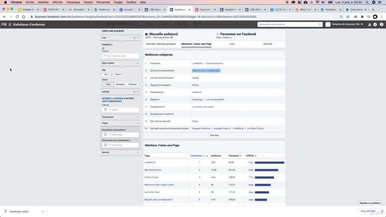This screenshot has width=386, height=217.
Task: Click the zoom magnifier icon in address bar
Action: click(341, 17)
